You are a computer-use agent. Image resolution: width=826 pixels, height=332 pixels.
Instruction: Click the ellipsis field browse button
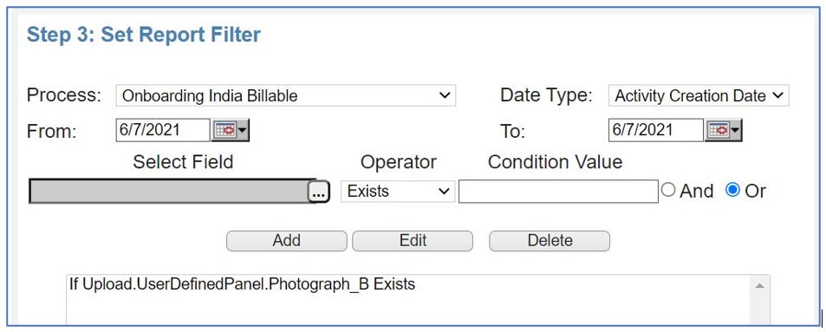[319, 192]
